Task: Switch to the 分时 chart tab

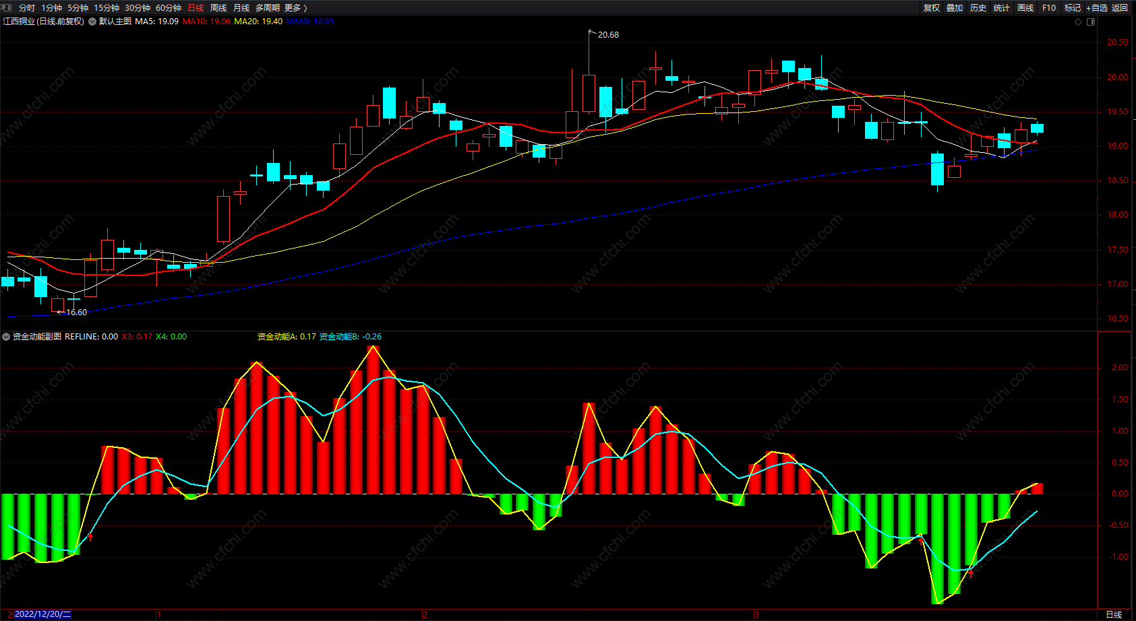Action: point(27,8)
